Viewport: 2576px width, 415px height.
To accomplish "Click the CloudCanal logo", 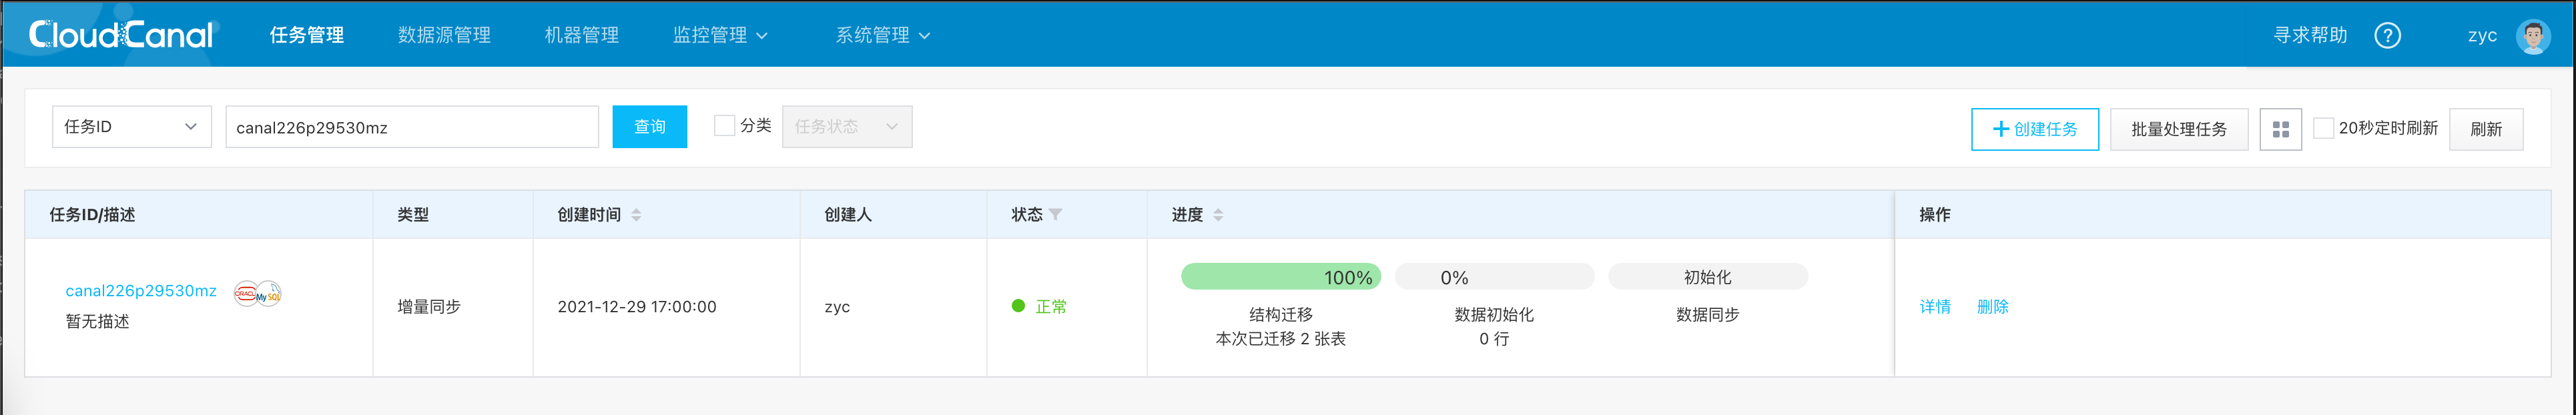I will click(x=121, y=35).
